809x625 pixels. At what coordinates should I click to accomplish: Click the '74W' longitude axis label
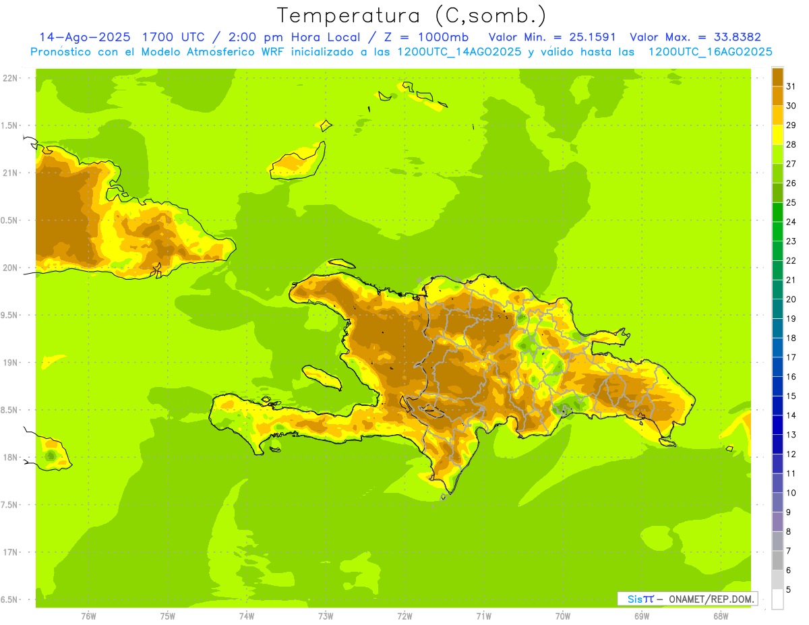click(247, 616)
